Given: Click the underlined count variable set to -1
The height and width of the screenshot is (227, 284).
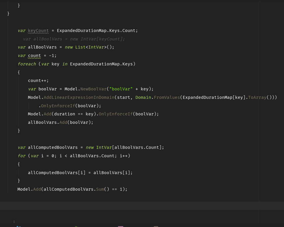Looking at the screenshot, I should click(x=34, y=56).
